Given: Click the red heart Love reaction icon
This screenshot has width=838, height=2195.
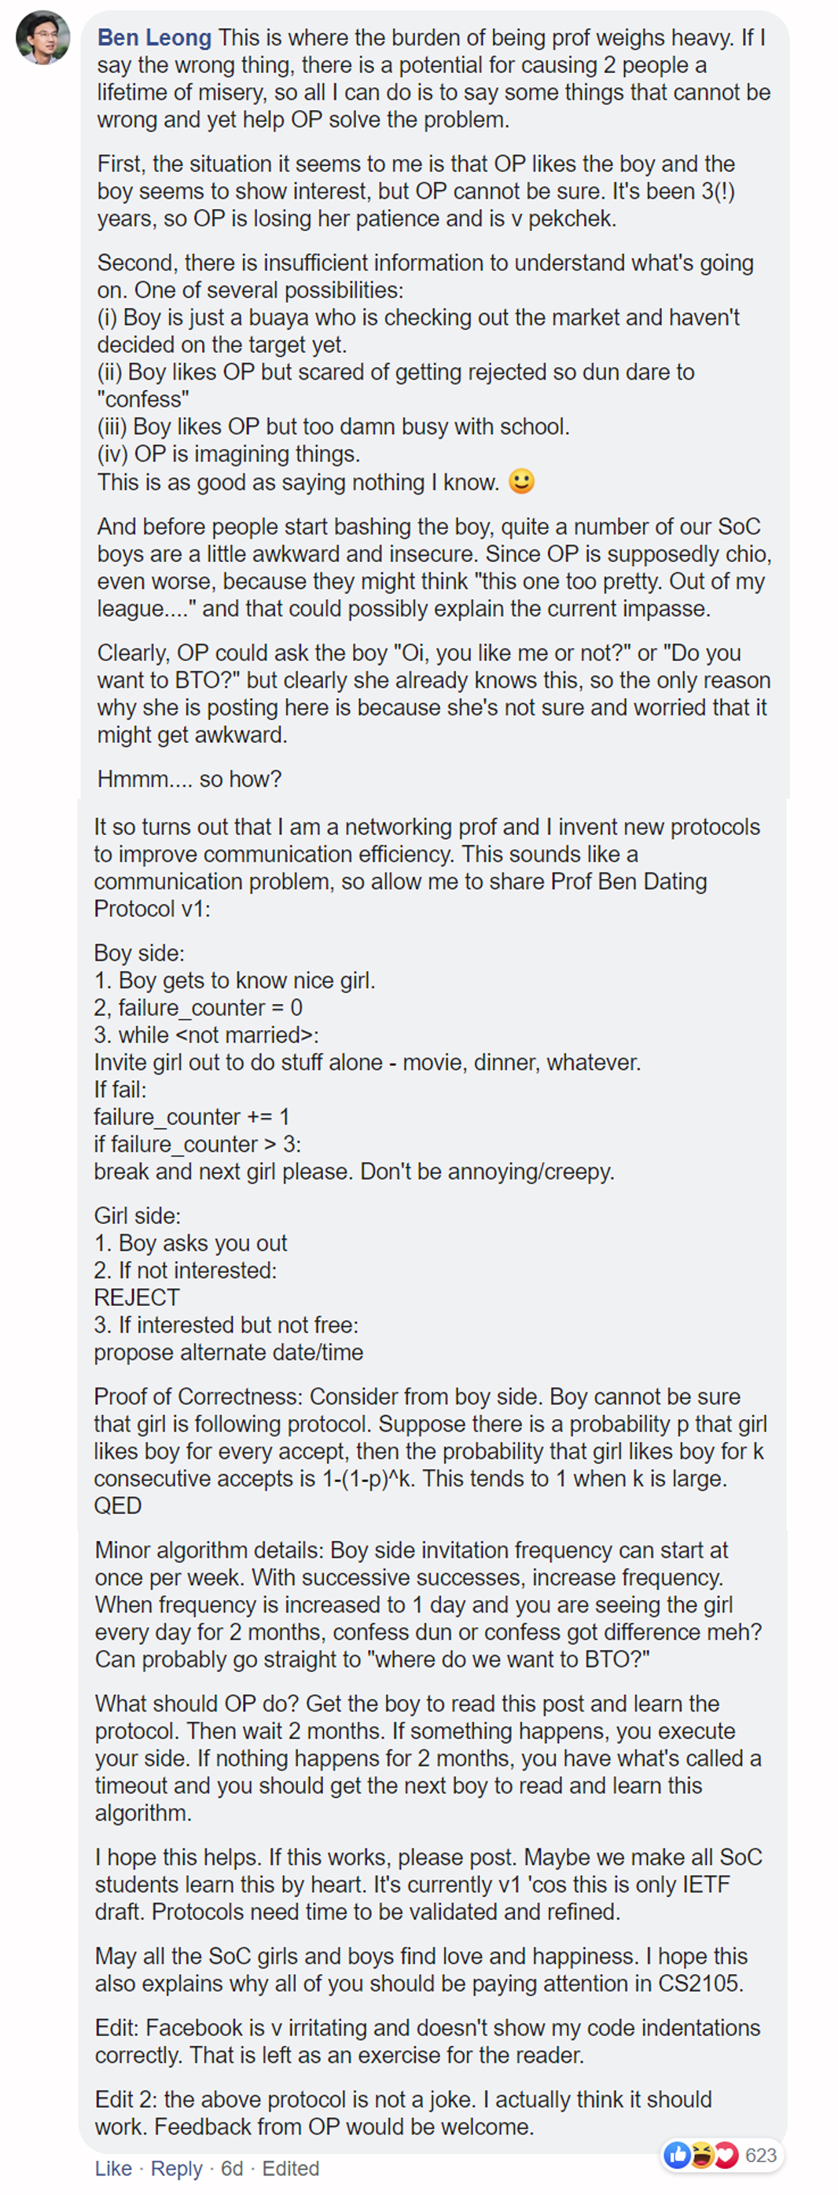Looking at the screenshot, I should click(x=726, y=2155).
